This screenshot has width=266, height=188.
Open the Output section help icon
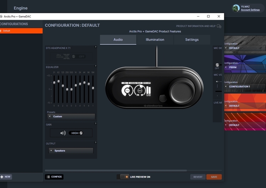[96, 143]
